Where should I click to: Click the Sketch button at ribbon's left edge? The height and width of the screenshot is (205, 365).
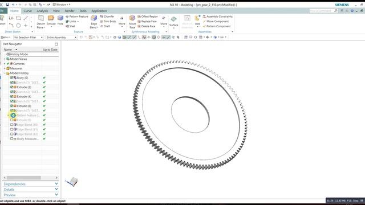(2, 20)
